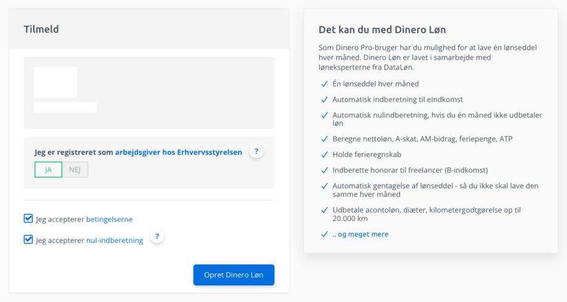The height and width of the screenshot is (302, 567).
Task: Click checkmark icon beside 'Én lønseddel hver måned'
Action: point(324,84)
